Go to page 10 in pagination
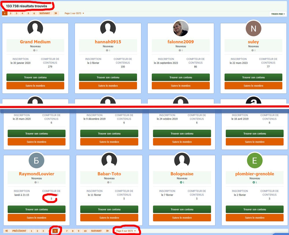This screenshot has width=289, height=235. coord(85,231)
